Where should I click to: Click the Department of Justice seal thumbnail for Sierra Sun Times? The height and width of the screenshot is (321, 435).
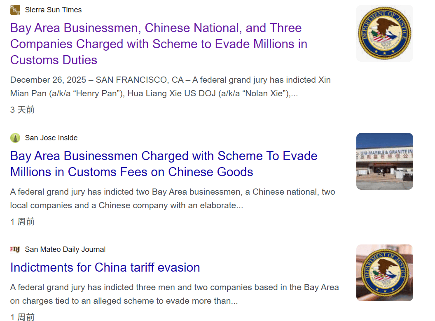pyautogui.click(x=384, y=33)
